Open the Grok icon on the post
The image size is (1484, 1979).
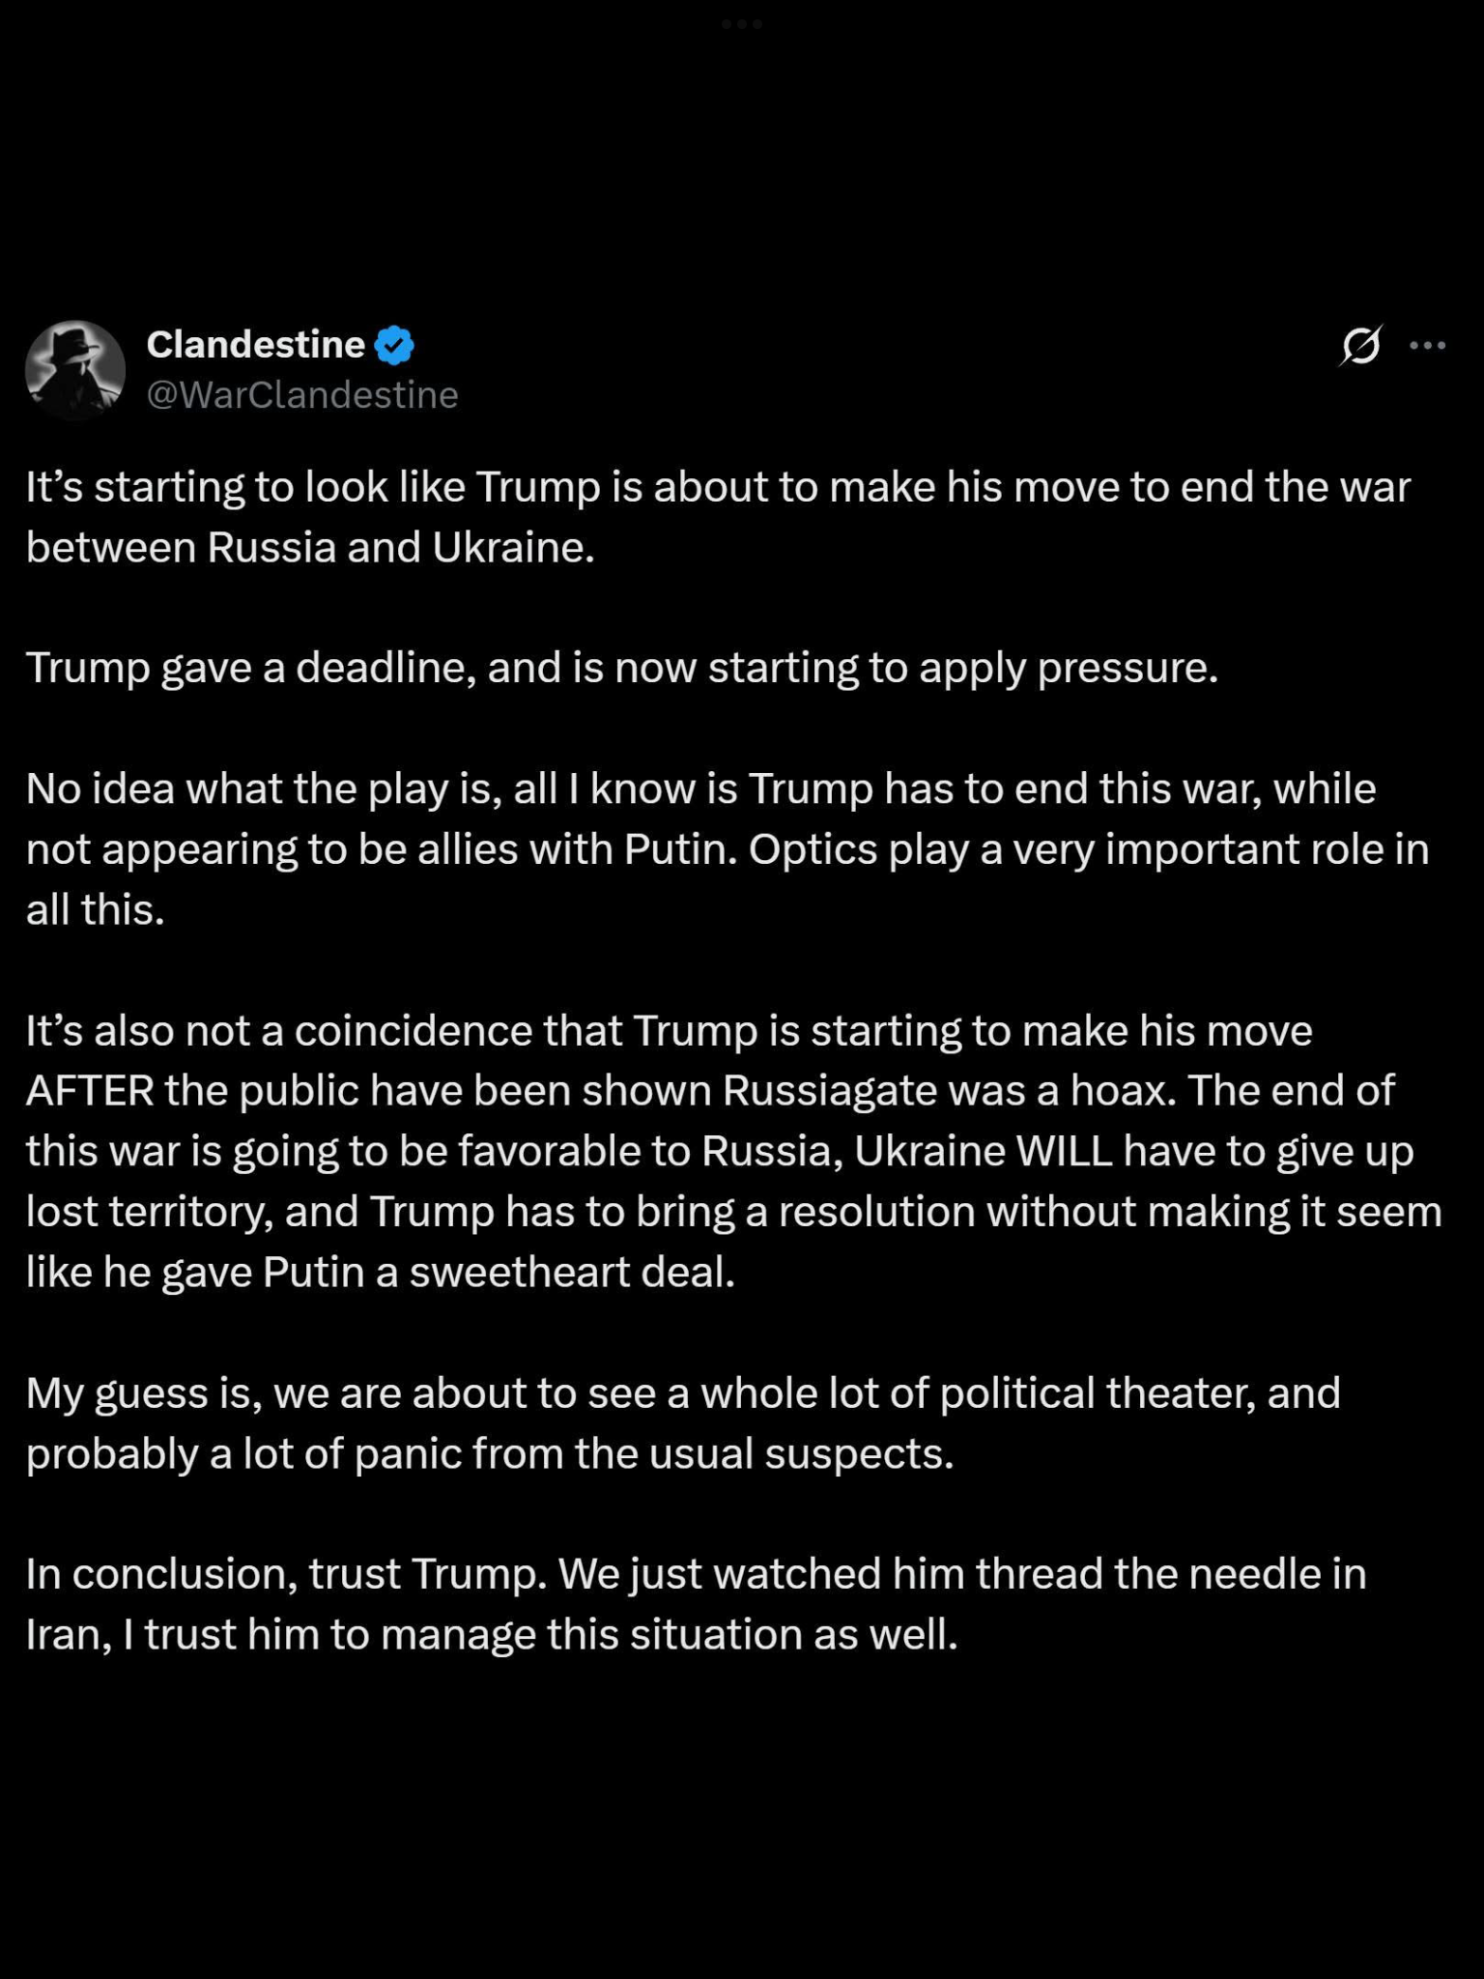pos(1360,345)
